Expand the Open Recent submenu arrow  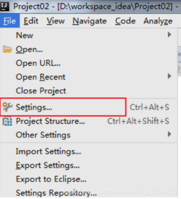click(x=170, y=76)
